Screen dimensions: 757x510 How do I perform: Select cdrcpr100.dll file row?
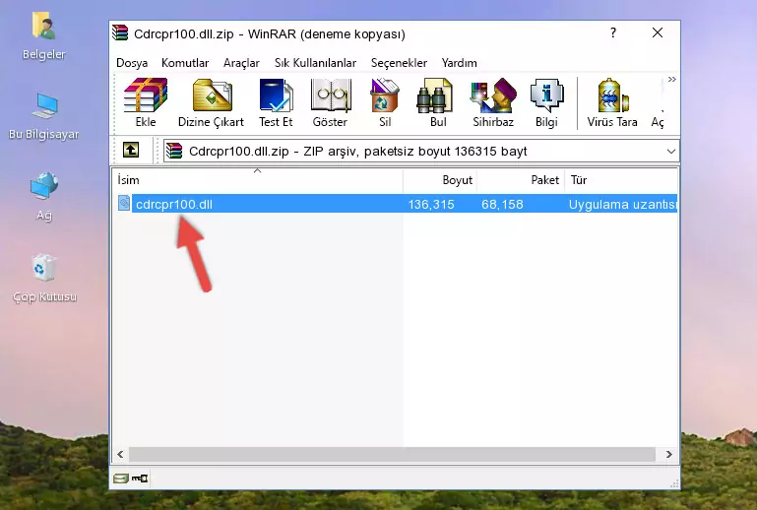(x=397, y=204)
